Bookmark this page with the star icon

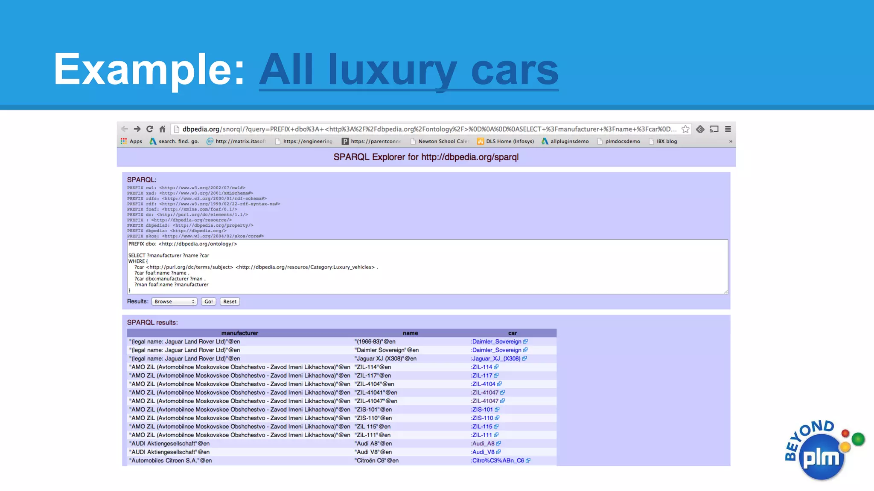click(685, 129)
